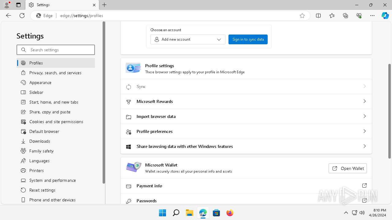Launch Firefox from taskbar

pos(230,213)
